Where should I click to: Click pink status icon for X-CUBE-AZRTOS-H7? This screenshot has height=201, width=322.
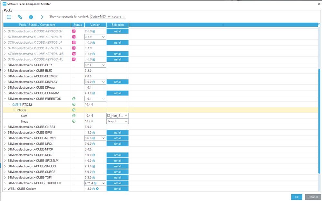tap(74, 37)
